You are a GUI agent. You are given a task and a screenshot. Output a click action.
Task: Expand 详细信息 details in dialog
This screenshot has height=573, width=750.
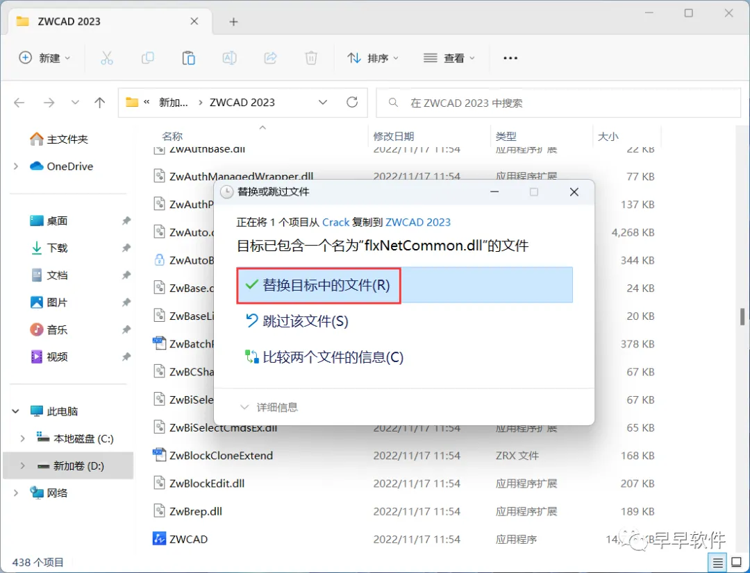[x=269, y=407]
